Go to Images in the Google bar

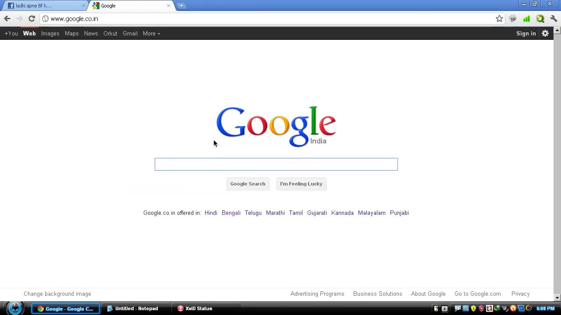pyautogui.click(x=50, y=33)
